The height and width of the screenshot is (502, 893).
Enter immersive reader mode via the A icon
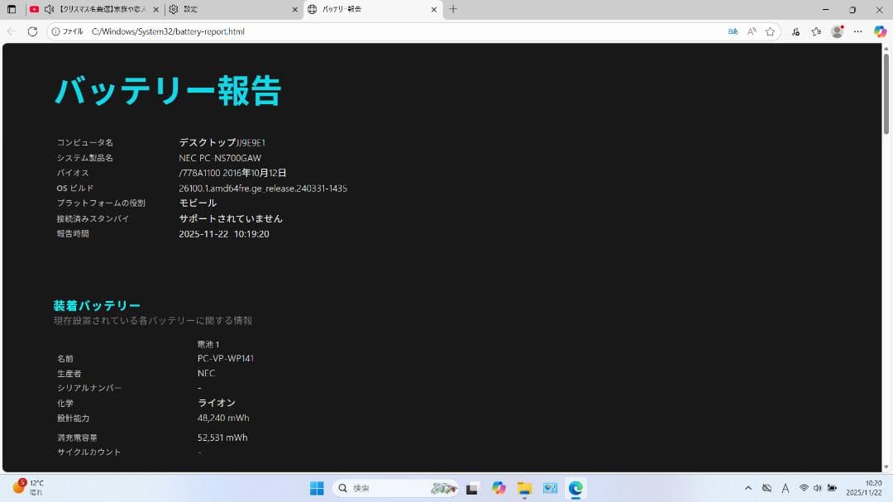pos(750,31)
